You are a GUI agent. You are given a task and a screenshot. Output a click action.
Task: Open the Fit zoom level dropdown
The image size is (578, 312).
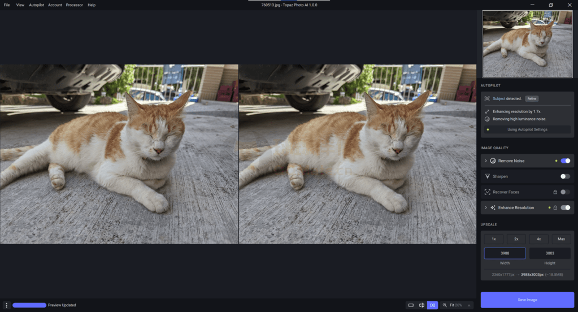(468, 305)
